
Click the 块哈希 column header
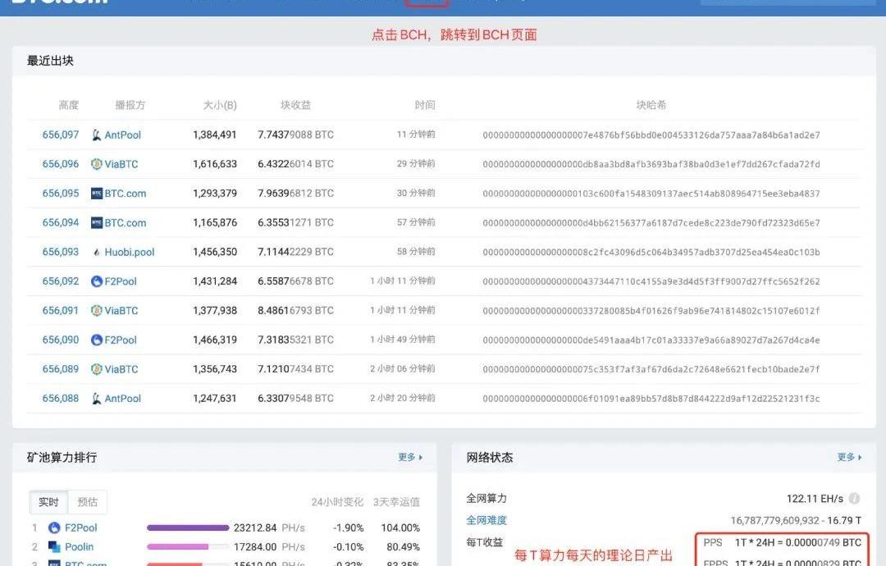coord(651,105)
